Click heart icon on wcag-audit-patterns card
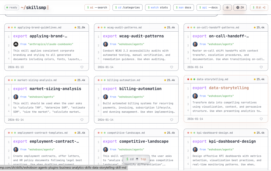Image resolution: width=271 pixels, height=171 pixels. pyautogui.click(x=172, y=67)
